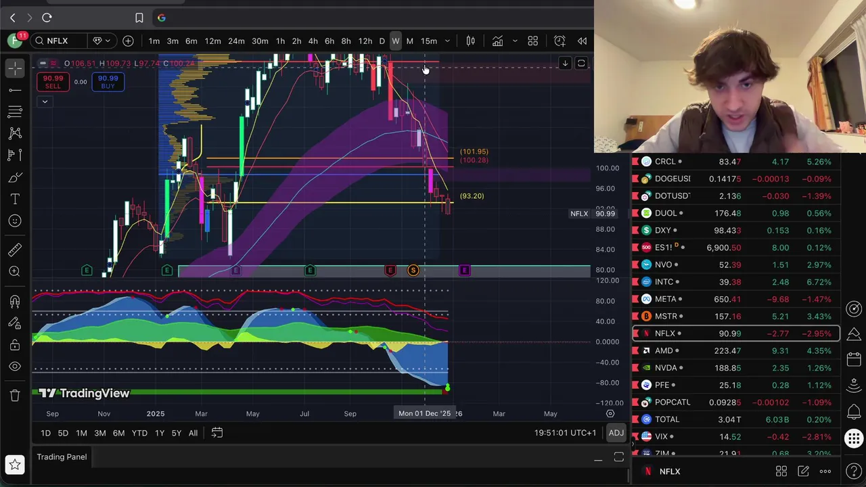Select INTC row in the watchlist
The width and height of the screenshot is (866, 487).
click(736, 282)
